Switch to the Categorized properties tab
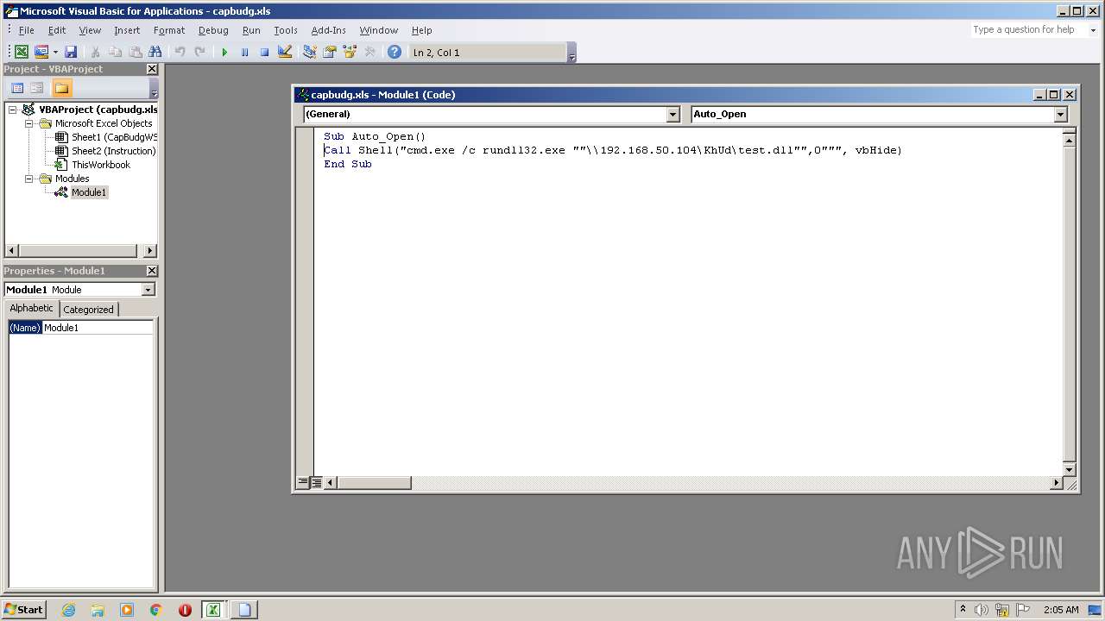This screenshot has width=1105, height=621. coord(88,310)
